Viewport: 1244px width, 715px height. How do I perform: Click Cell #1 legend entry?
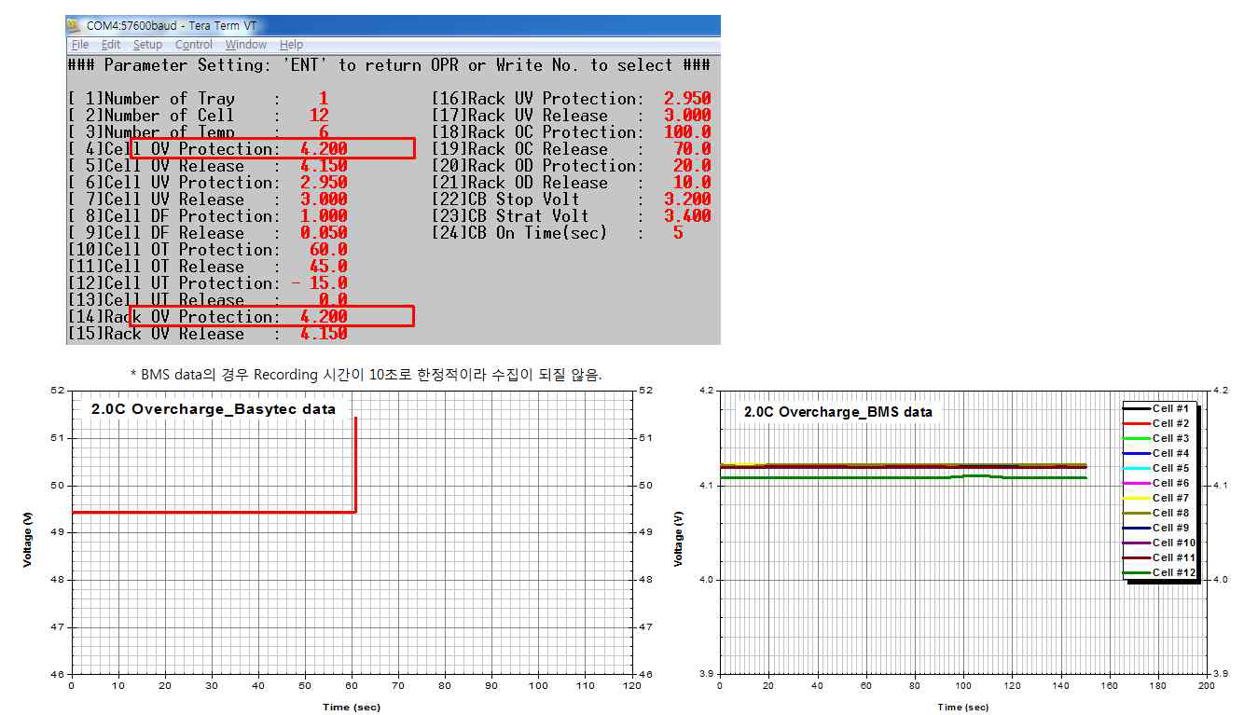pyautogui.click(x=1156, y=408)
